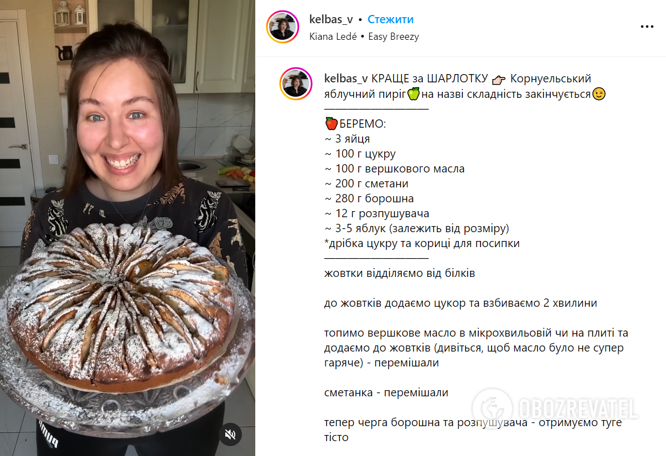Screen dimensions: 666x456
Task: Open the Kiana Ledé Easy Breezy audio link
Action: click(x=364, y=36)
